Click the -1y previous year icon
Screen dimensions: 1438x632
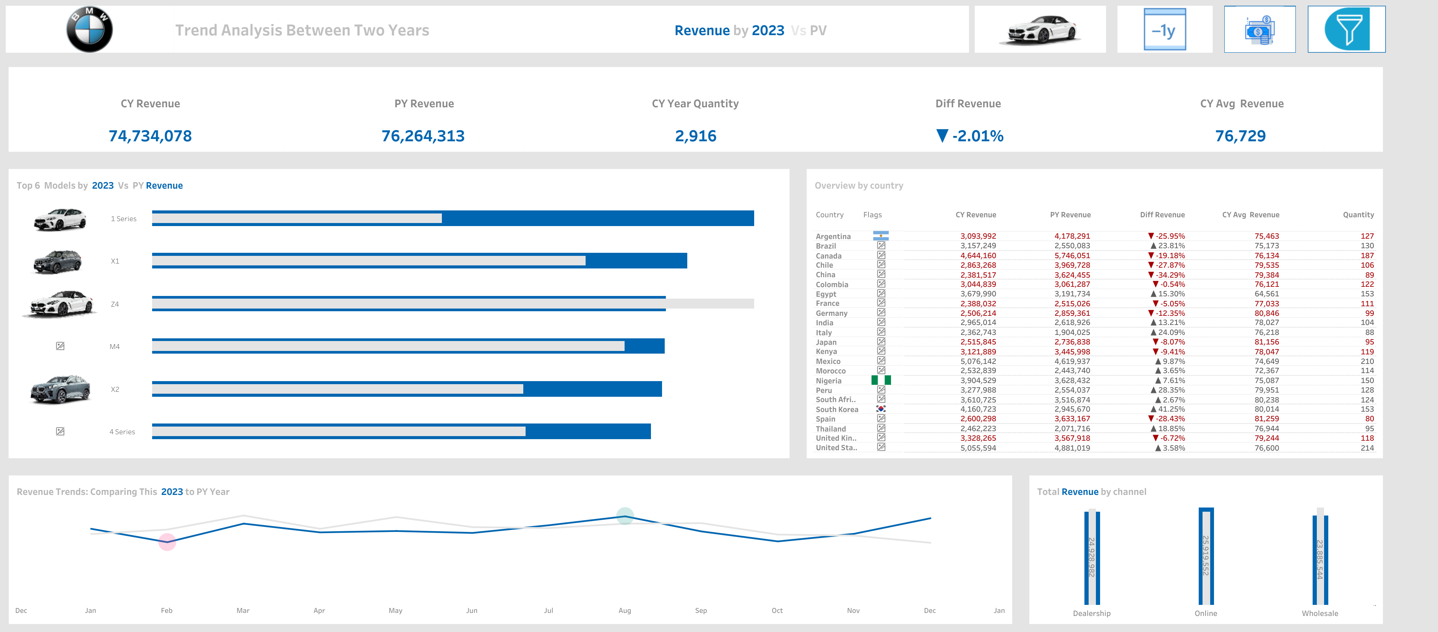[1164, 29]
